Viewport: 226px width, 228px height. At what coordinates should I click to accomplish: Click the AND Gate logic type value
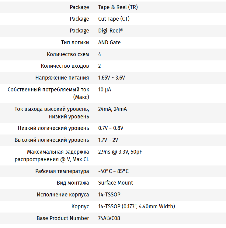[x=109, y=43]
